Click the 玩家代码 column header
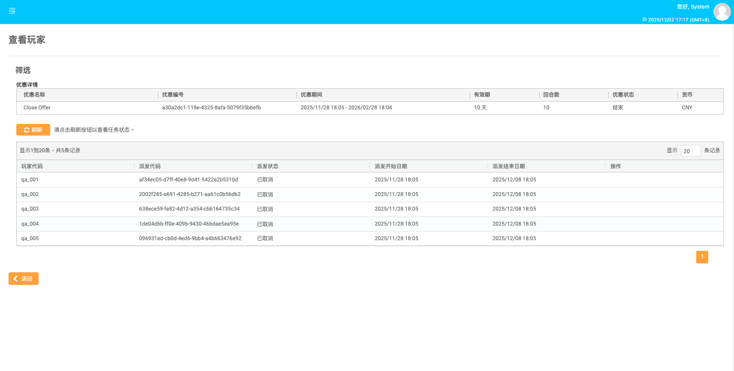Screen dimensions: 734x371 pos(32,166)
